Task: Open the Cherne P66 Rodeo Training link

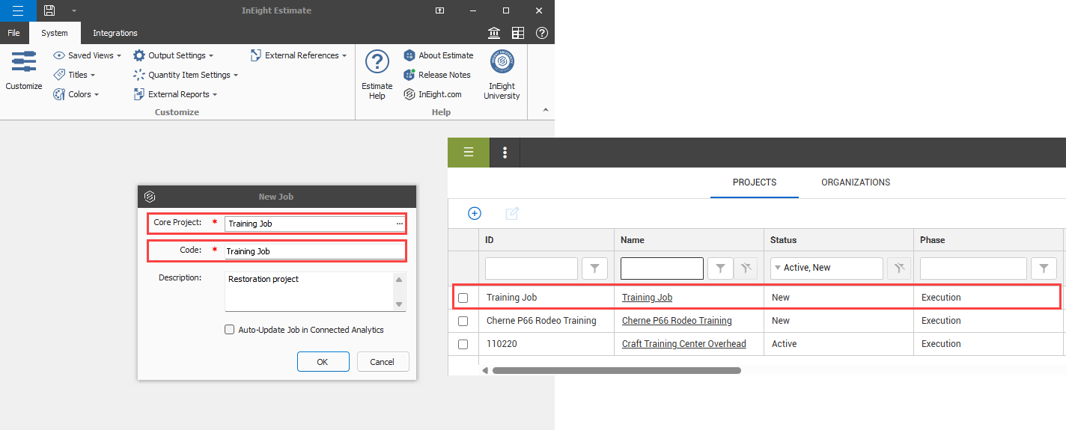Action: point(677,321)
